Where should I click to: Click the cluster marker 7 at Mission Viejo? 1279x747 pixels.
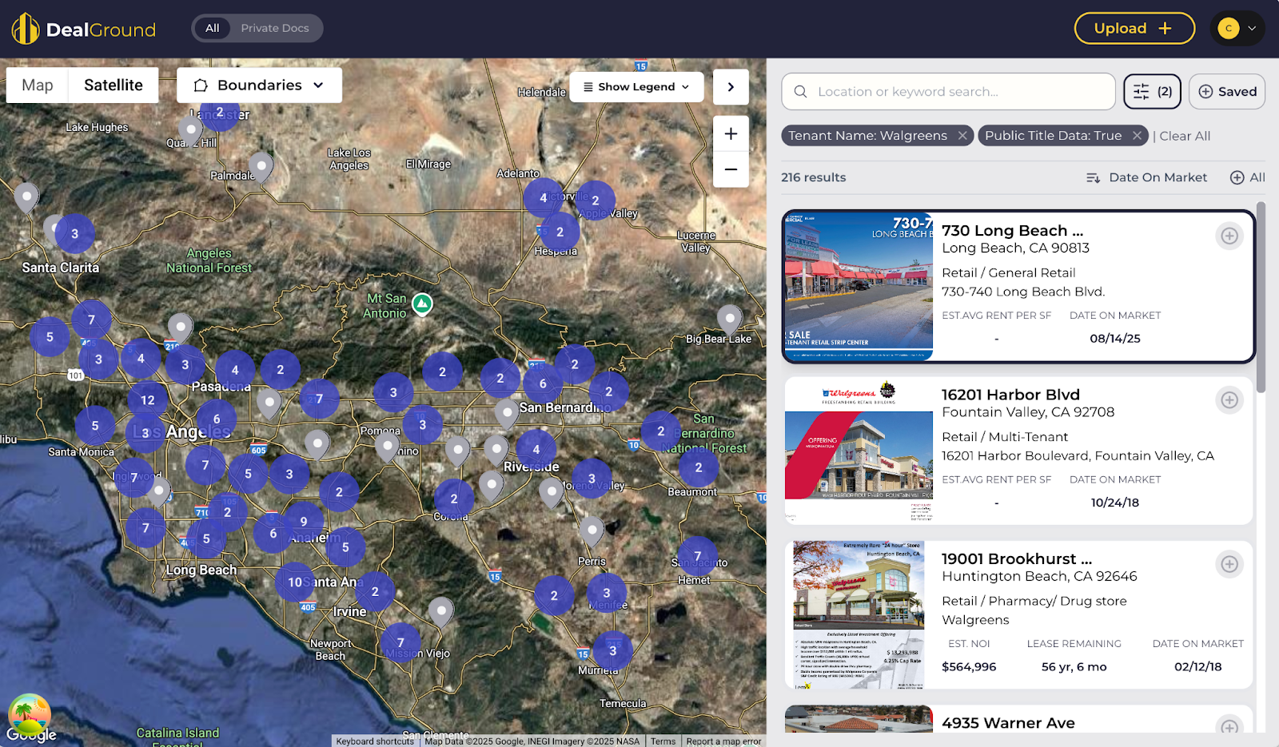400,642
